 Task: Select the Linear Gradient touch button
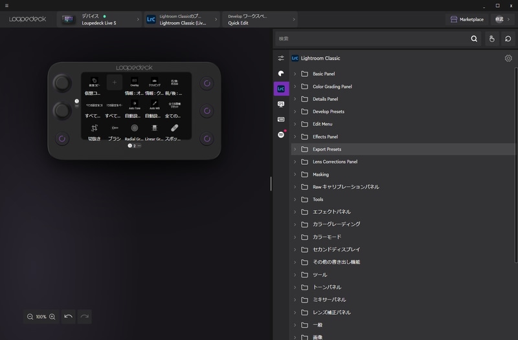click(154, 132)
